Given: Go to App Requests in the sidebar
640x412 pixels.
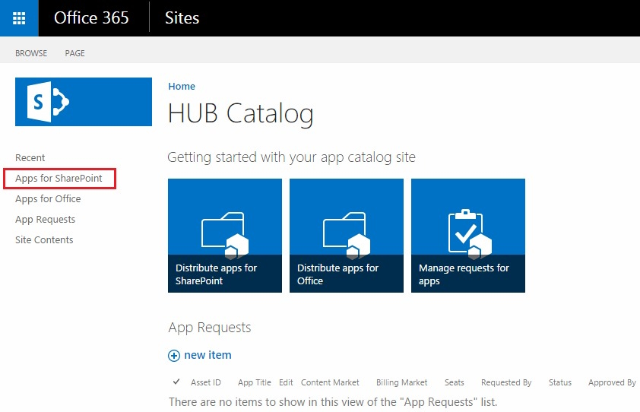Looking at the screenshot, I should [46, 220].
